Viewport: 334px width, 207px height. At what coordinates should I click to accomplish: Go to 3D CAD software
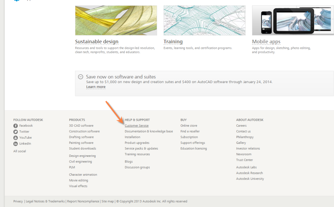point(81,126)
